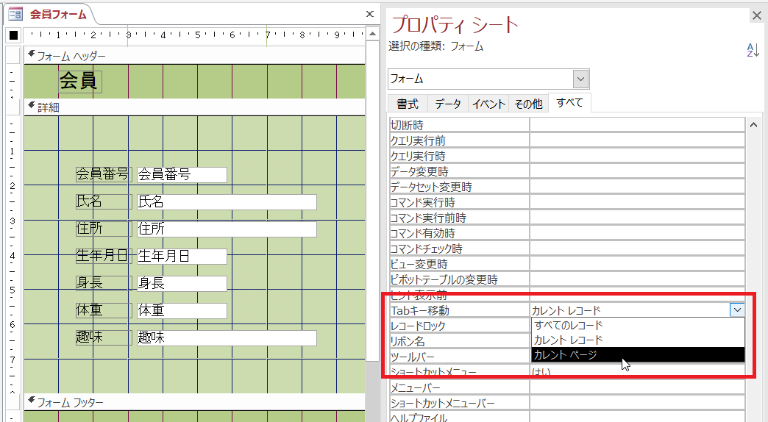Toggle the Tabキー移動 dropdown arrow
The height and width of the screenshot is (422, 768).
click(737, 310)
